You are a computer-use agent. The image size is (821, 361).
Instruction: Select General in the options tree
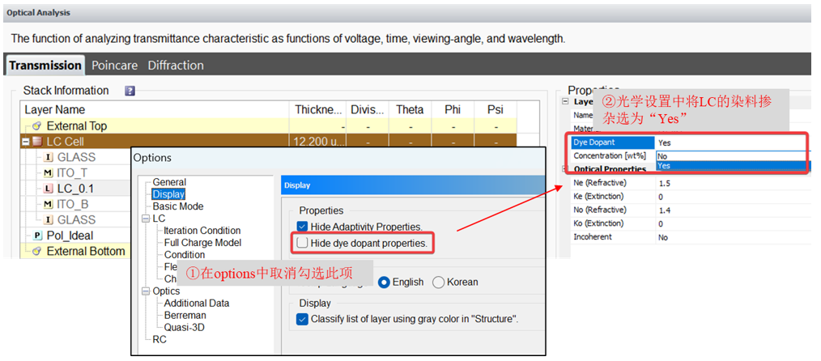click(x=169, y=183)
